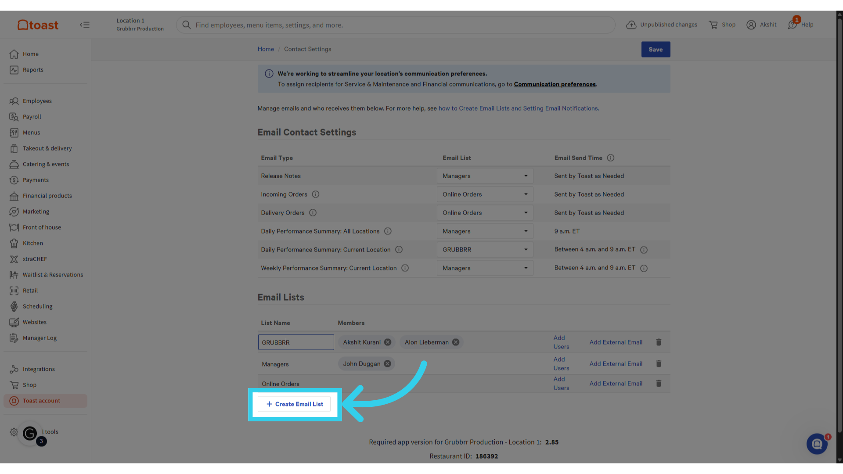Screen dimensions: 843x474
Task: Click the Home breadcrumb link
Action: coord(266,49)
